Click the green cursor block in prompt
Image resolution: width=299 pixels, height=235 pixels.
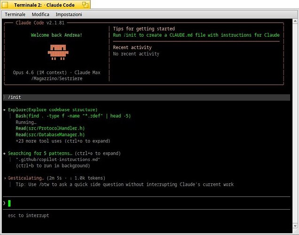click(9, 203)
